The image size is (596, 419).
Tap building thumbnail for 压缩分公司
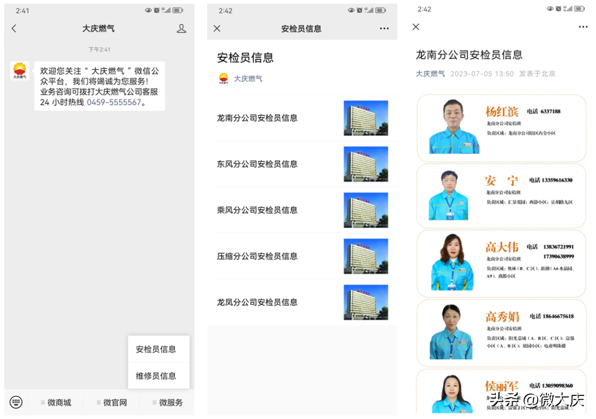[x=366, y=256]
